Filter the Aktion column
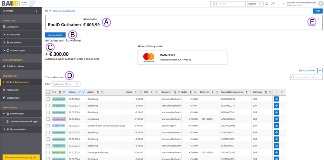This screenshot has height=160, width=324. [102, 92]
